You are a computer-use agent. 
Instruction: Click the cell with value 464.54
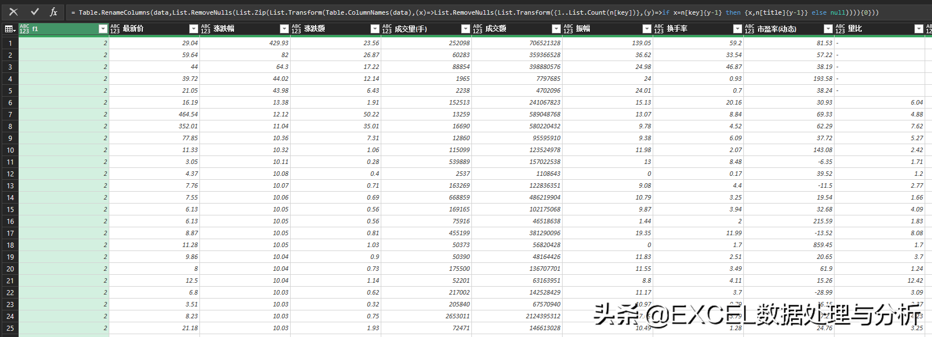[154, 114]
